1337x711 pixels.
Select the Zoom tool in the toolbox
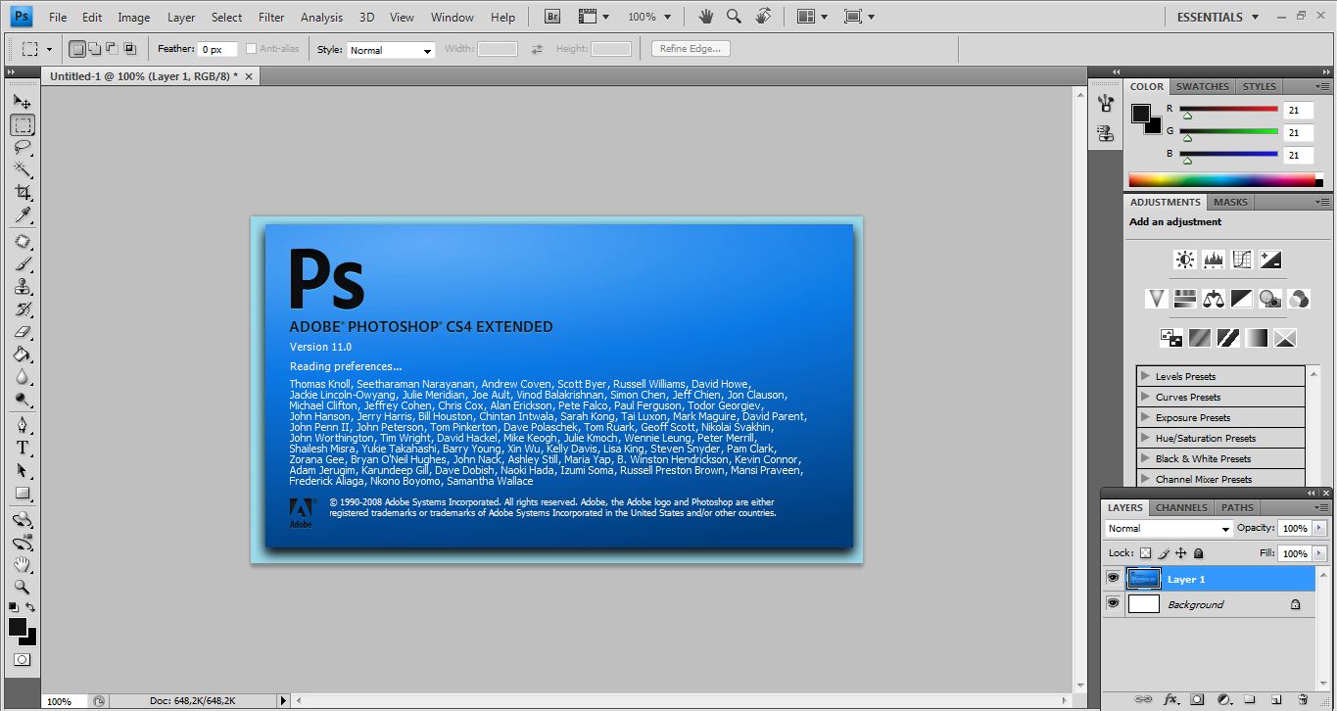[23, 588]
